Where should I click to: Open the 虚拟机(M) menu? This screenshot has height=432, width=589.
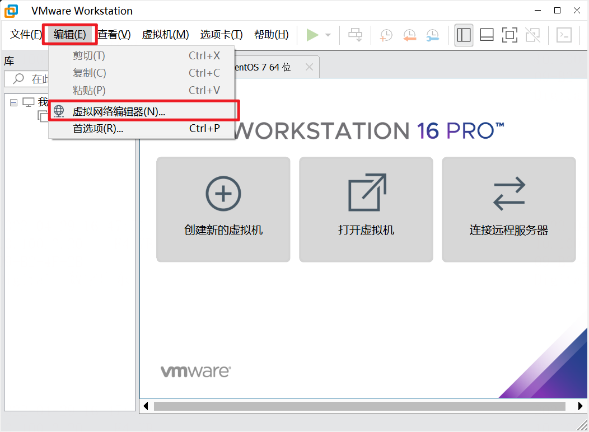pyautogui.click(x=165, y=35)
